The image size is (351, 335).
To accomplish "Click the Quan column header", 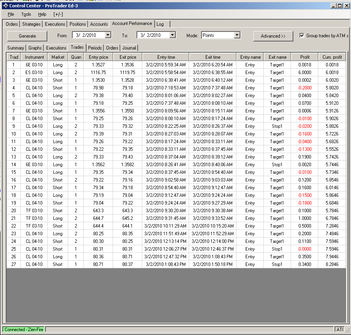I will pos(76,57).
